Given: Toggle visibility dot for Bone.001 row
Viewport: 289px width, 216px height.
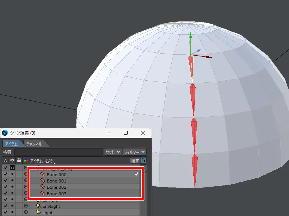Looking at the screenshot, I should pyautogui.click(x=12, y=181).
